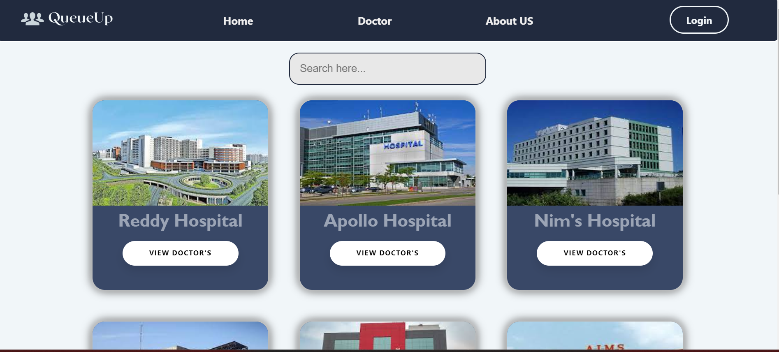Open the AIMS hospital card image

pyautogui.click(x=595, y=336)
